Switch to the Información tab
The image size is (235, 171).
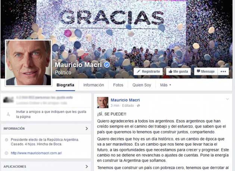[94, 85]
